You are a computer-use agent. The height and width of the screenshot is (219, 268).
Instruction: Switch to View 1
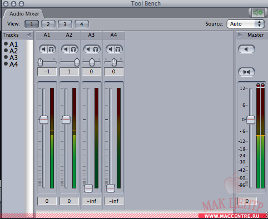point(32,24)
